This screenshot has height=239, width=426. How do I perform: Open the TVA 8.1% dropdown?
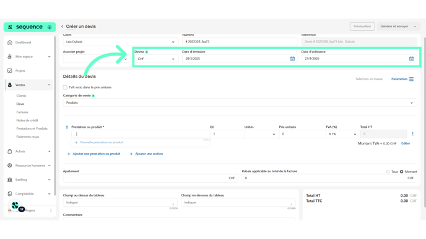(x=342, y=134)
